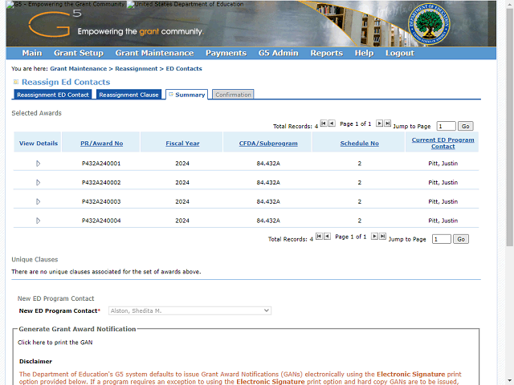Click the top Go button
The height and width of the screenshot is (385, 514).
pos(466,126)
